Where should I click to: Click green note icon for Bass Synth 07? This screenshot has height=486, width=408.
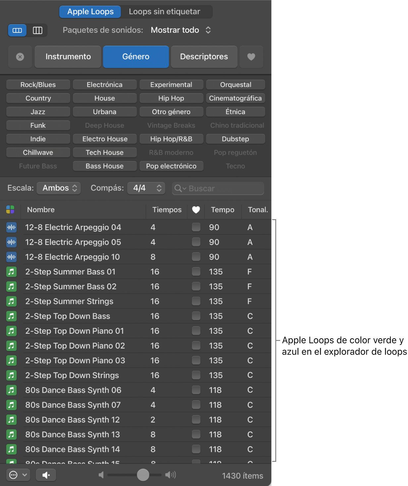[x=11, y=405]
